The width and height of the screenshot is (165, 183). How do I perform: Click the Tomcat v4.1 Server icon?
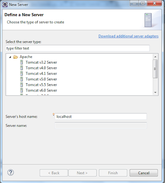click(x=22, y=74)
